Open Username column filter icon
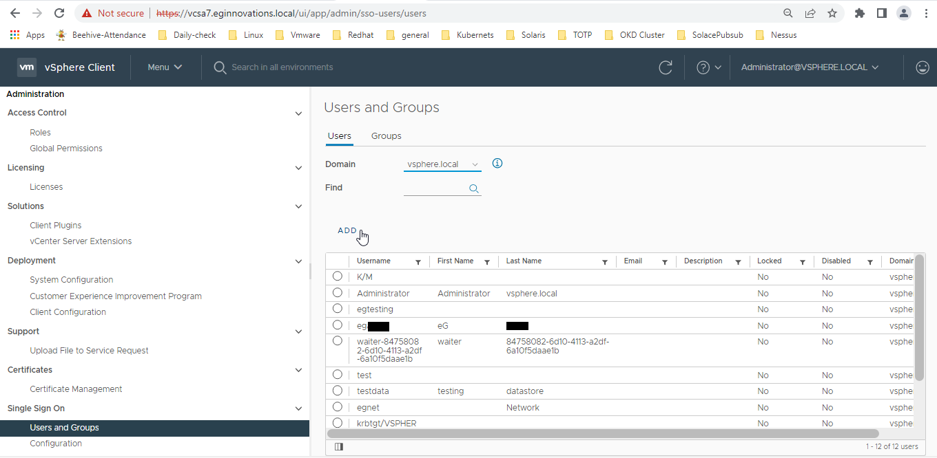 (418, 262)
